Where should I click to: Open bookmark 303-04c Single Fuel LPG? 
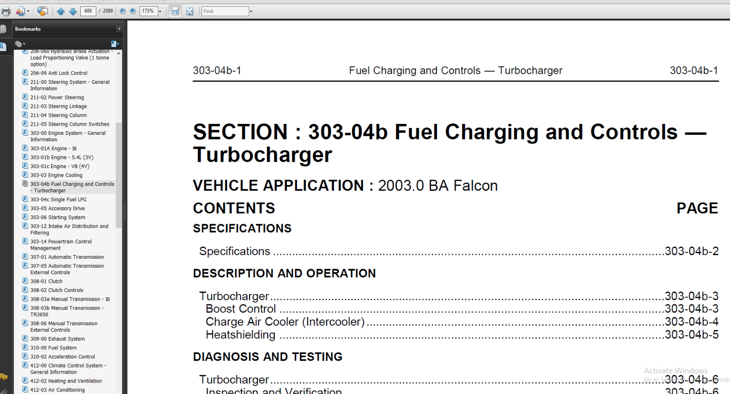pyautogui.click(x=58, y=200)
